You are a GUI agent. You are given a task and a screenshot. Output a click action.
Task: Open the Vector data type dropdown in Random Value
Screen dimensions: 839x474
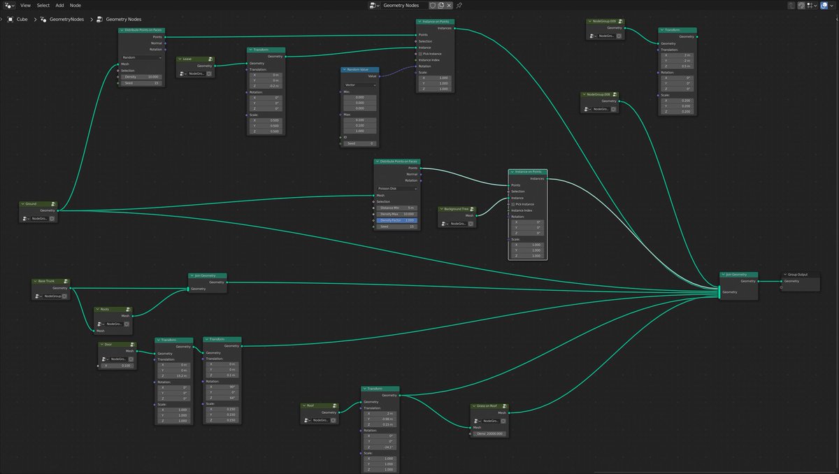pyautogui.click(x=359, y=85)
